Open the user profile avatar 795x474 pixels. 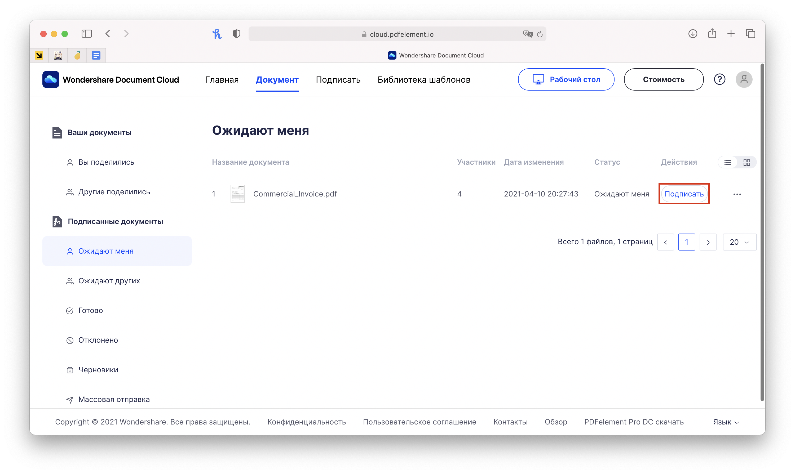click(744, 79)
